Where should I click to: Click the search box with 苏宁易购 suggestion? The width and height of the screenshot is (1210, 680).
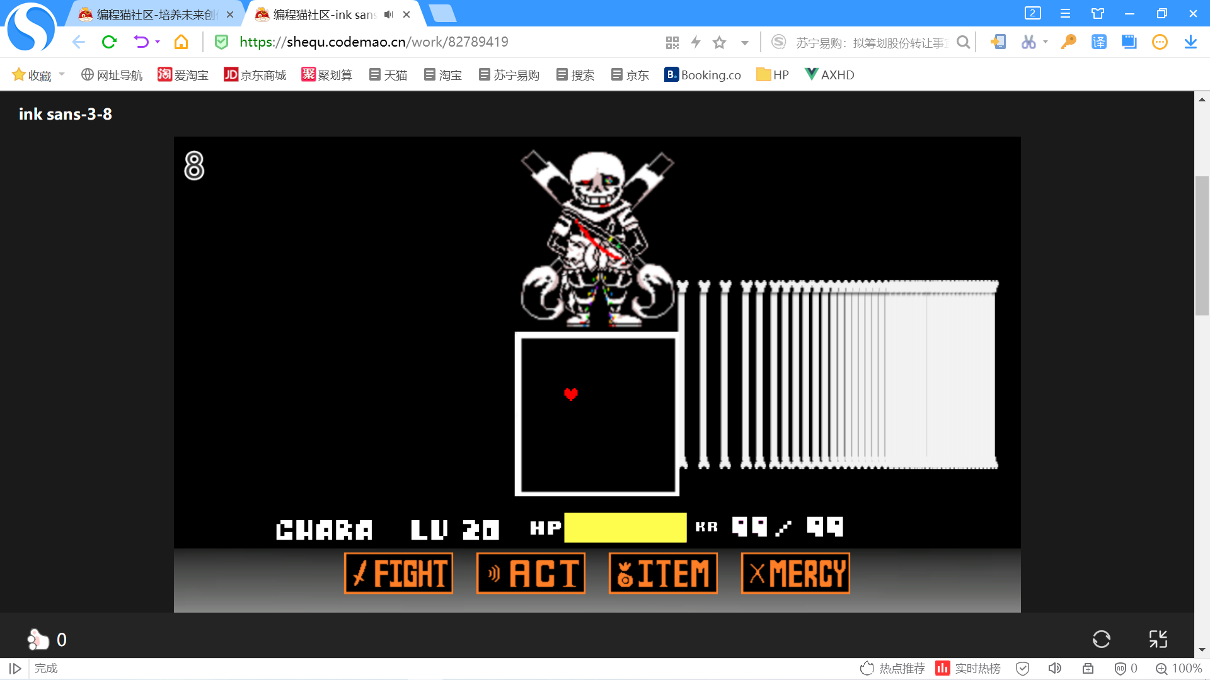coord(872,42)
